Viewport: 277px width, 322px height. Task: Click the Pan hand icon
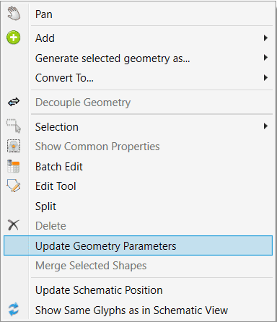[14, 14]
